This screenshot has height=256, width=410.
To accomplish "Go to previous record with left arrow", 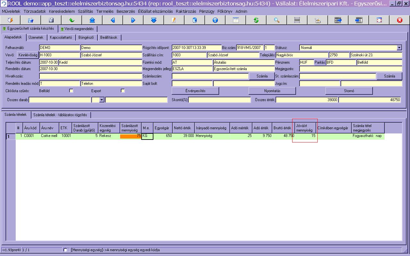I will pyautogui.click(x=113, y=20).
